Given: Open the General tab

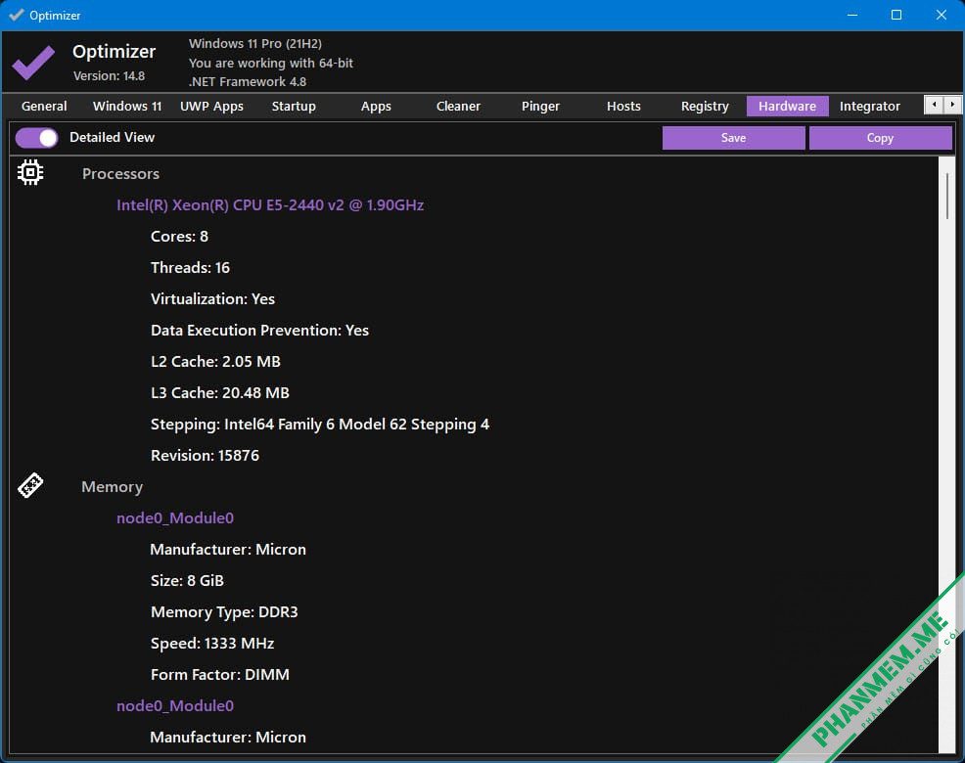Looking at the screenshot, I should pos(44,106).
